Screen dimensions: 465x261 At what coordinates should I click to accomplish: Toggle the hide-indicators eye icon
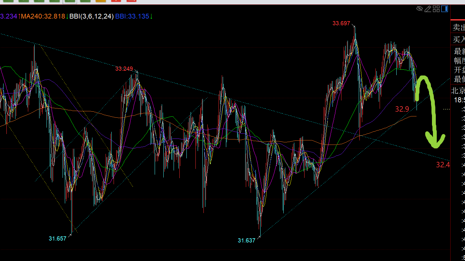coord(419,9)
